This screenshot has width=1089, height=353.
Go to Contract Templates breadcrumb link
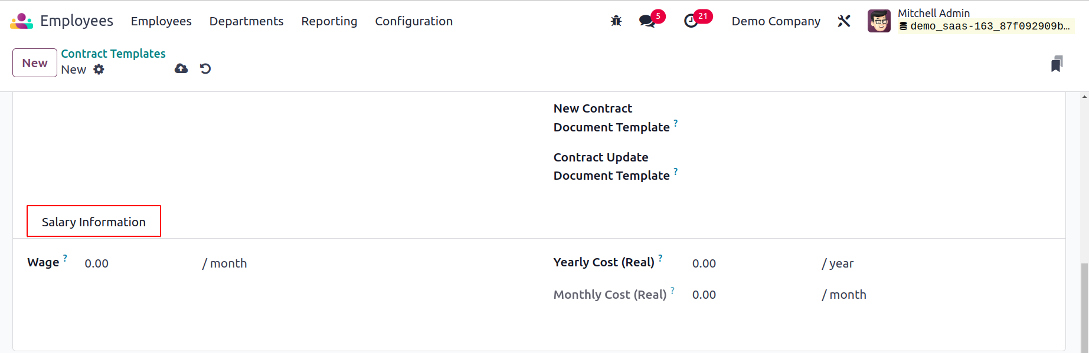[x=113, y=54]
